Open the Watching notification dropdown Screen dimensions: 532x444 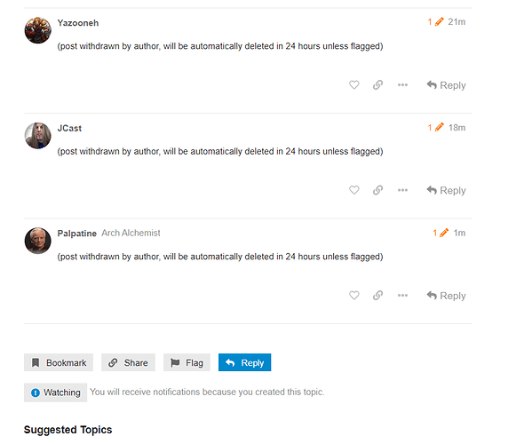[x=55, y=392]
